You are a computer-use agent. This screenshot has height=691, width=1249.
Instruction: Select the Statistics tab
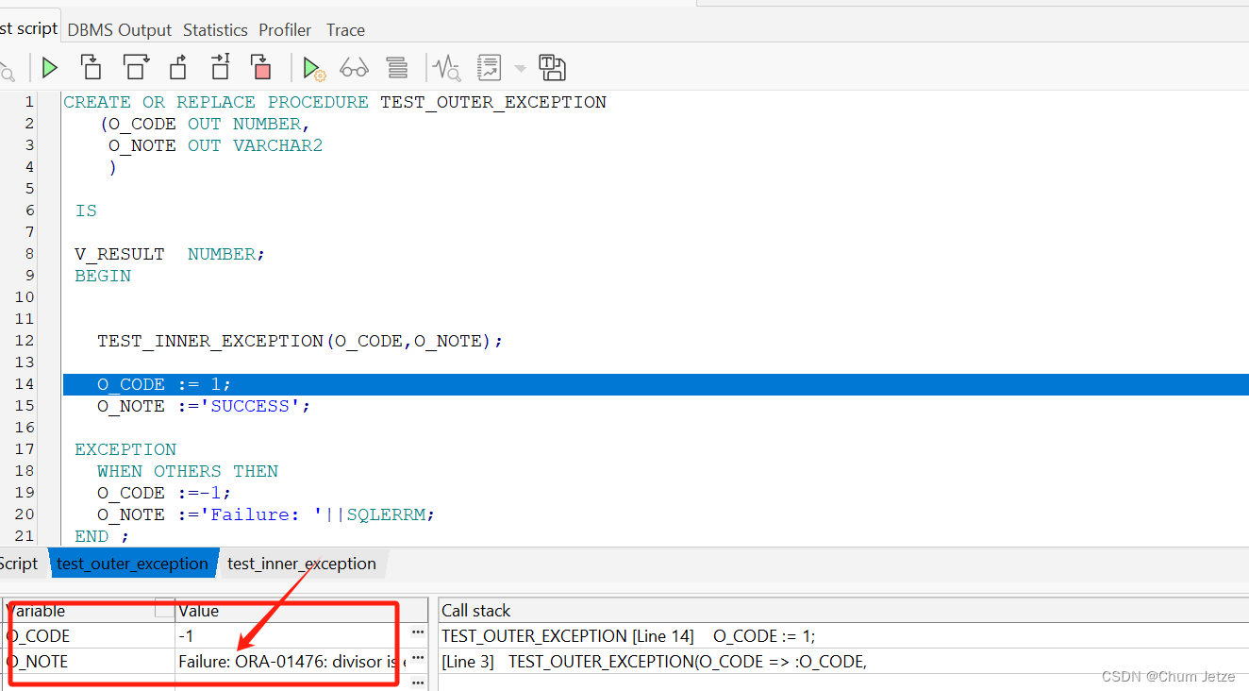(x=215, y=29)
